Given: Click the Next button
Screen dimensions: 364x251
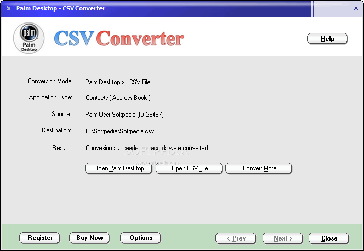Looking at the screenshot, I should (x=283, y=238).
